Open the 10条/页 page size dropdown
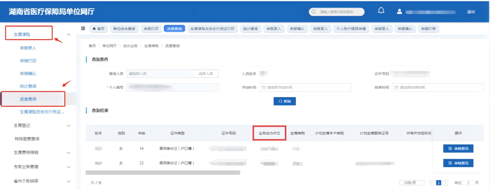490x190 pixels. coord(412,182)
